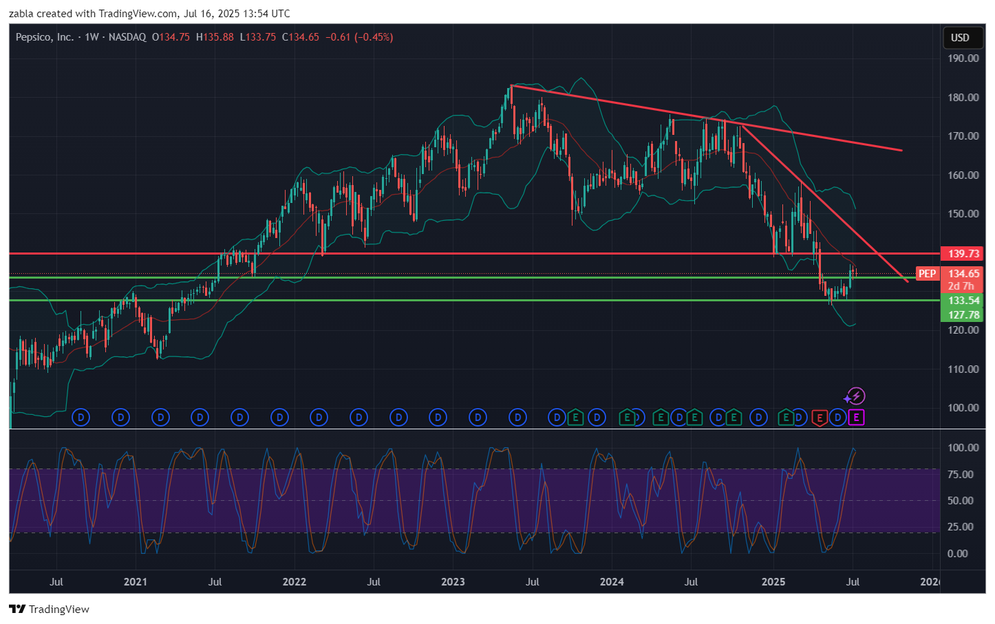Click the 2021 label on the time axis
Image resolution: width=995 pixels, height=624 pixels.
[x=136, y=582]
